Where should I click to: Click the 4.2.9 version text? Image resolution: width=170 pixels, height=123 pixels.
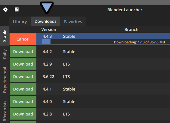[47, 64]
